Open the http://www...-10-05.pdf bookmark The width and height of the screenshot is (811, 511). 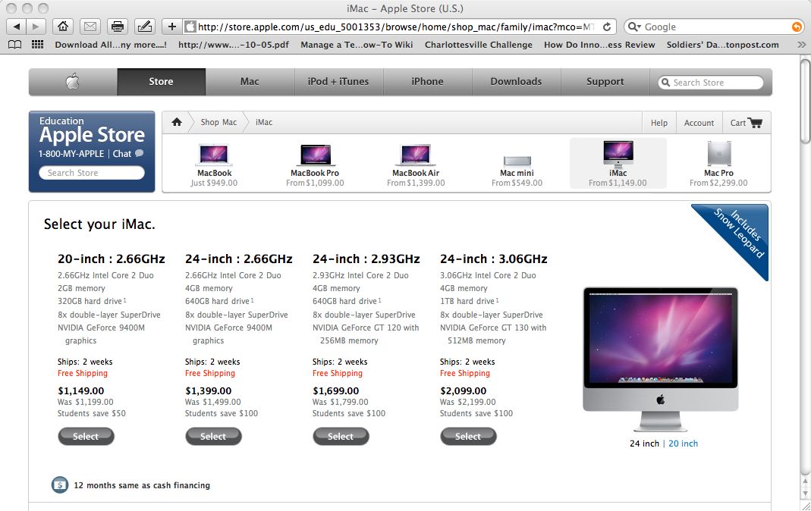[x=234, y=45]
